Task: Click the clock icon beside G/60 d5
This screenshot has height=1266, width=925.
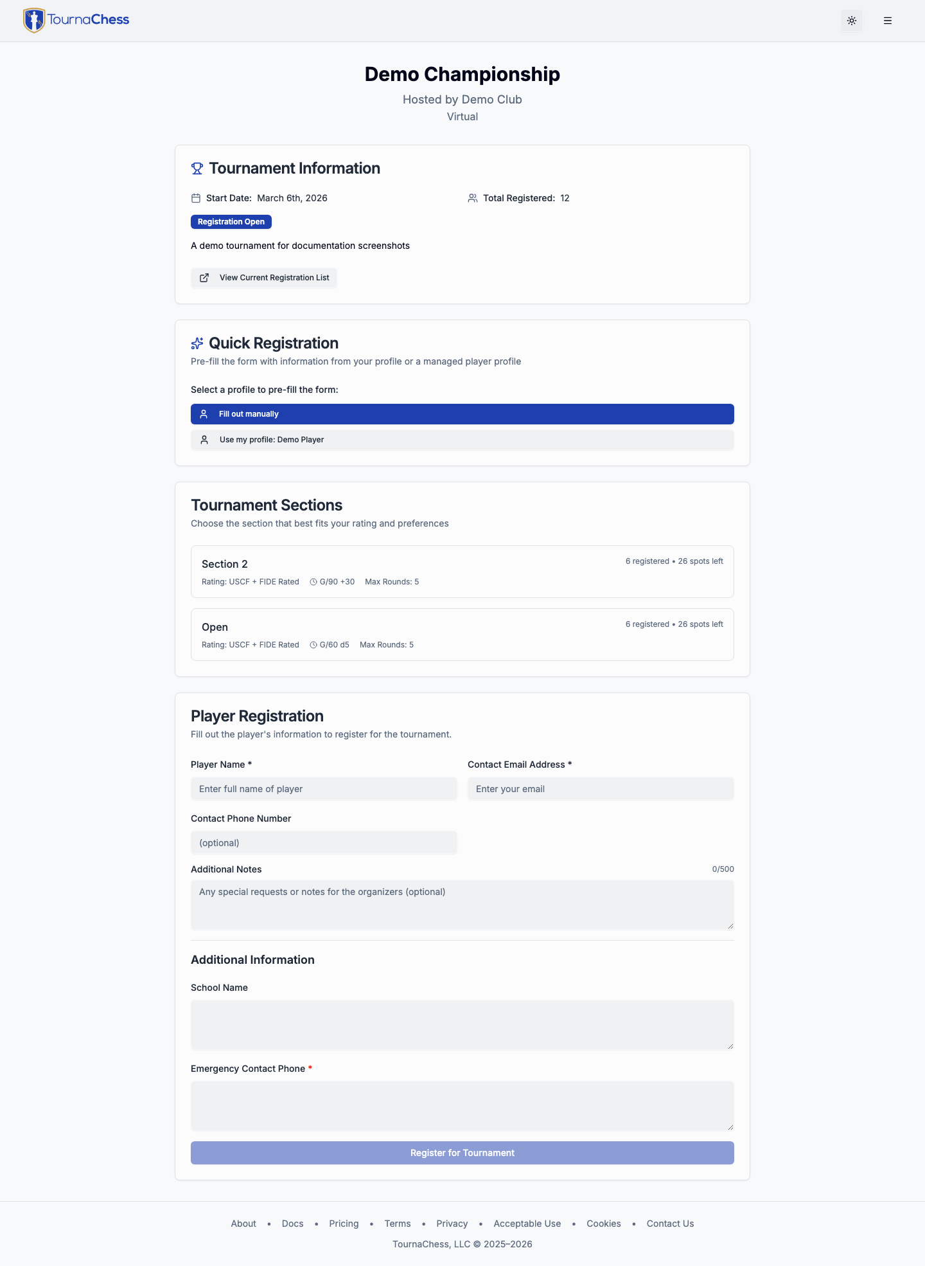Action: [313, 644]
